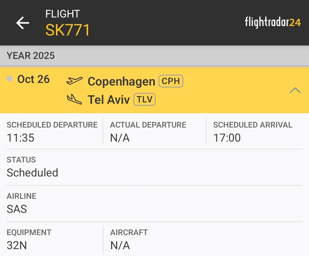Click the Copenhagen departure city name
The height and width of the screenshot is (256, 309).
click(x=121, y=82)
